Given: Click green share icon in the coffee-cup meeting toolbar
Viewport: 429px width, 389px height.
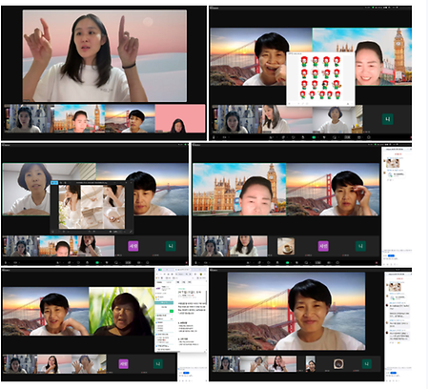Looking at the screenshot, I should tap(287, 262).
